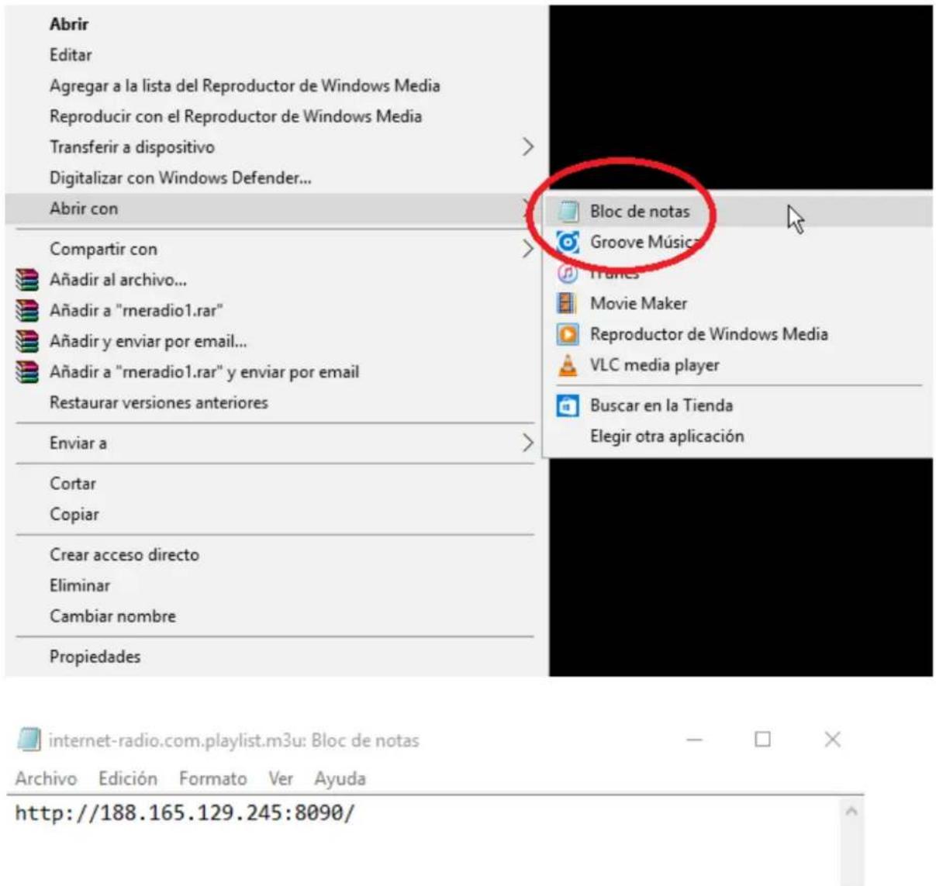
Task: Maximize the Bloc de notas window
Action: (763, 739)
